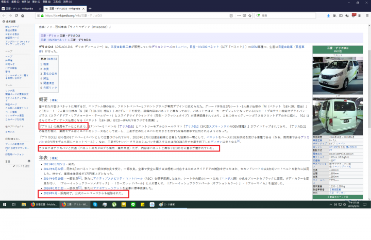The width and height of the screenshot is (371, 240).
Task: Click the browser search box
Action: pyautogui.click(x=285, y=15)
